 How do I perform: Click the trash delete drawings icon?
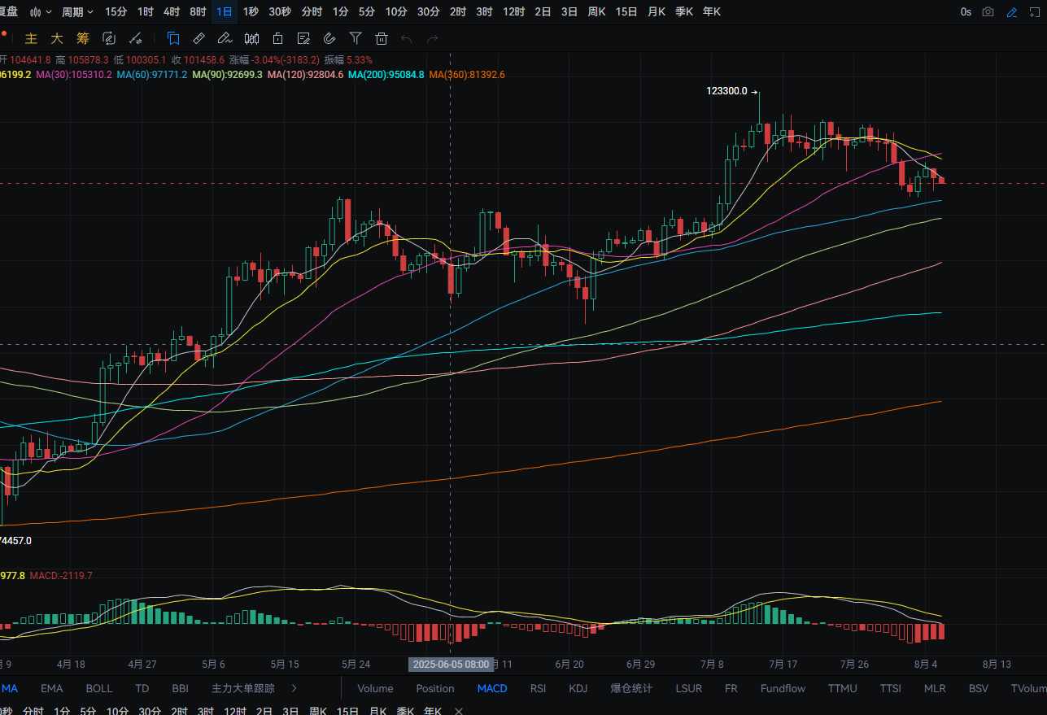[382, 38]
